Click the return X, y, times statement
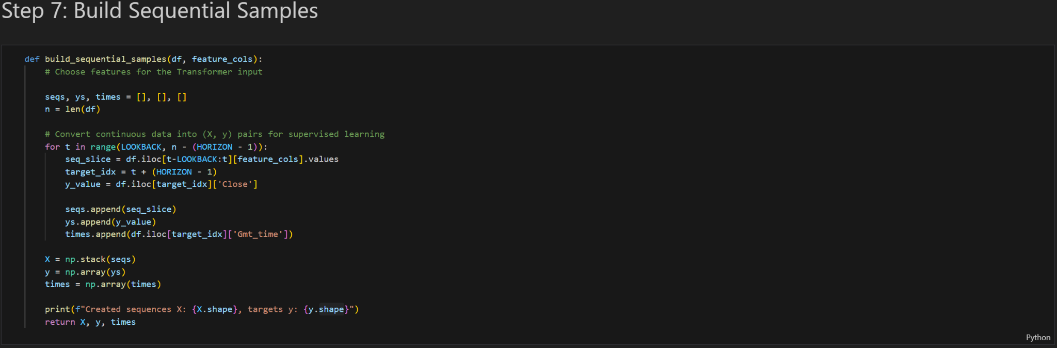The image size is (1057, 348). 90,322
